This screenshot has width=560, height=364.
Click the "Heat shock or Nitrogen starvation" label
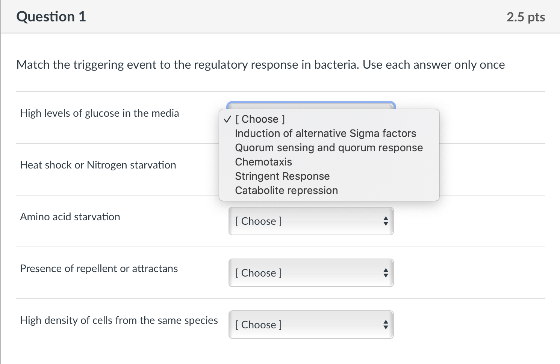pos(98,165)
